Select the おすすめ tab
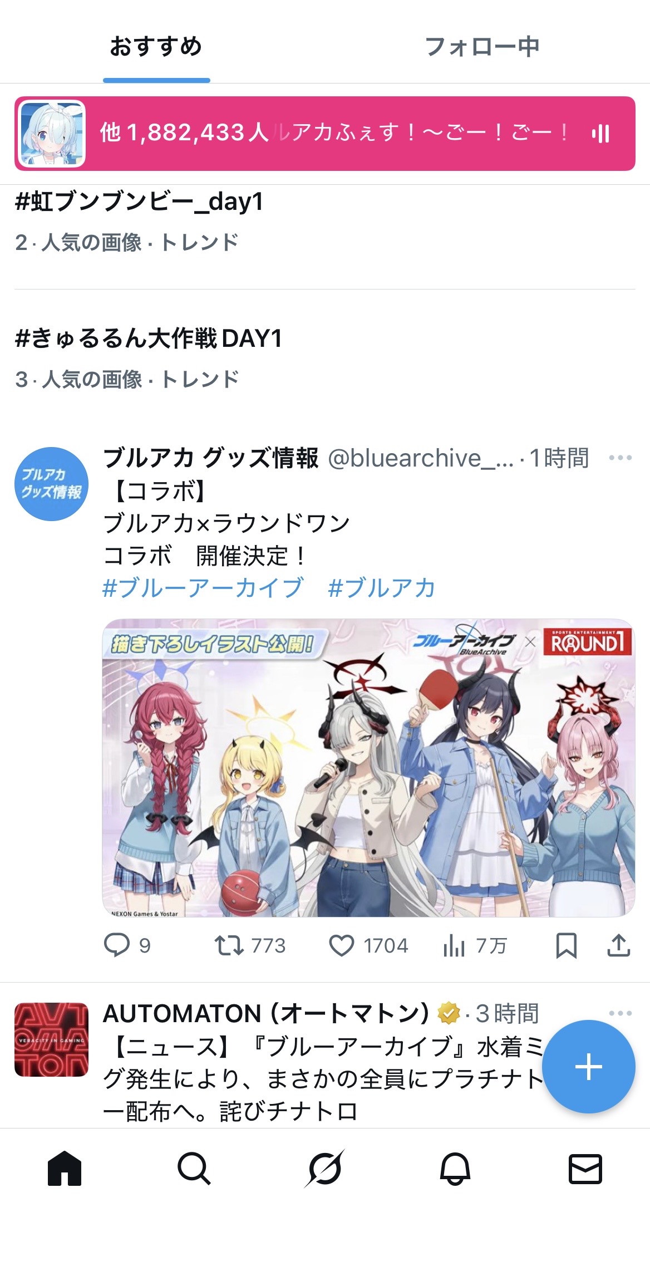 pos(156,47)
